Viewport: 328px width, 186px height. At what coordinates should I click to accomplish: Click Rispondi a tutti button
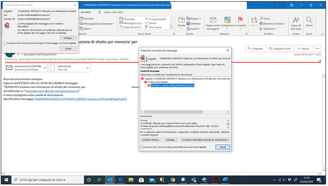(x=280, y=49)
